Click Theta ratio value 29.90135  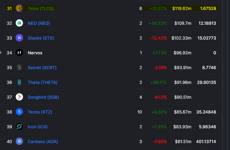point(206,82)
